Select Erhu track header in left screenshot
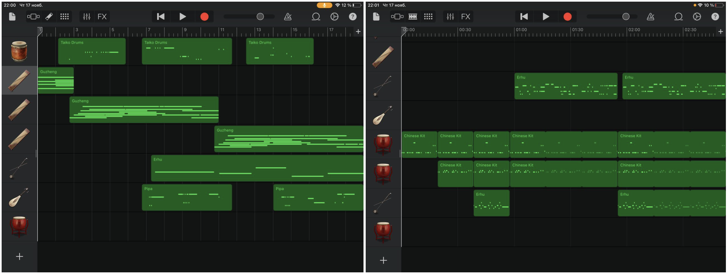 pos(19,168)
